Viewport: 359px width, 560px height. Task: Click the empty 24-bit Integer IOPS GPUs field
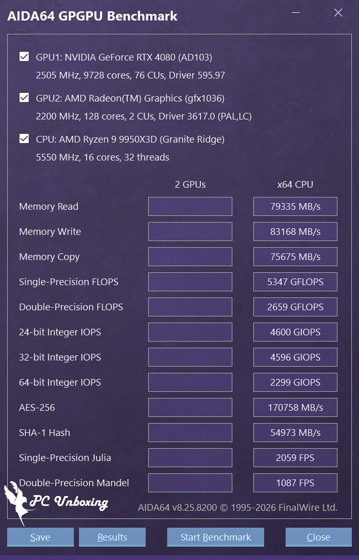pyautogui.click(x=190, y=332)
